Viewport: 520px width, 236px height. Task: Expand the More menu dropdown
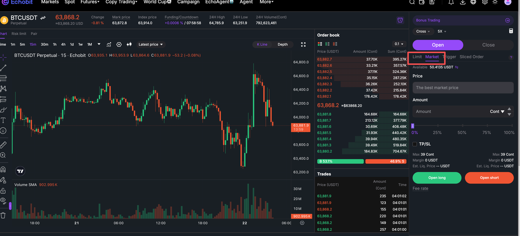(x=266, y=2)
